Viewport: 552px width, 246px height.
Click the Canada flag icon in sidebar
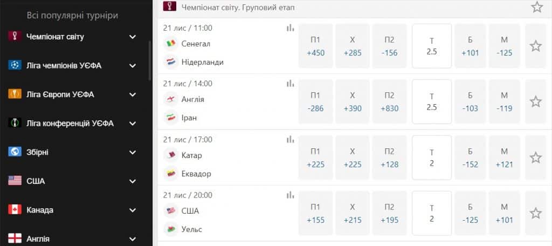pyautogui.click(x=15, y=210)
